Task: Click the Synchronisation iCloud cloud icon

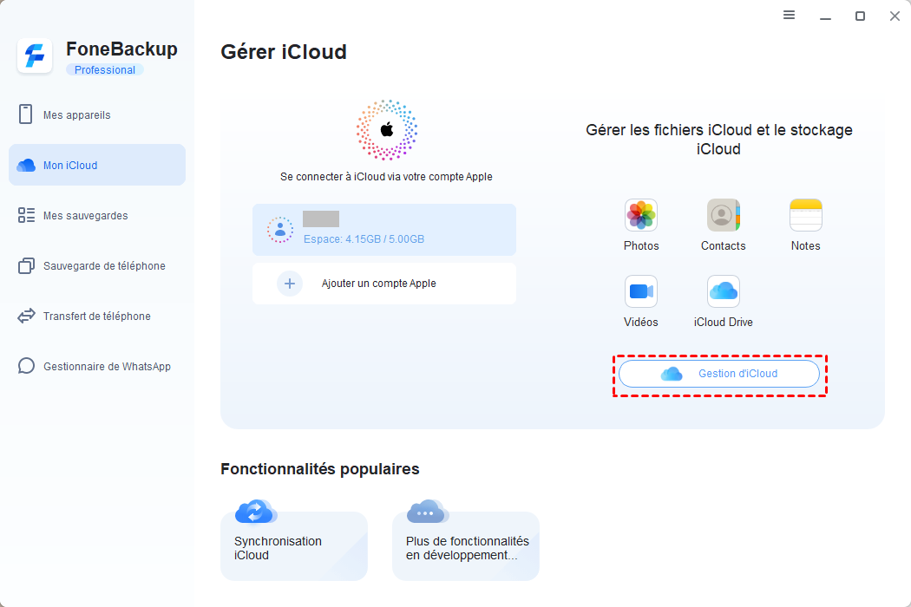Action: click(x=256, y=512)
